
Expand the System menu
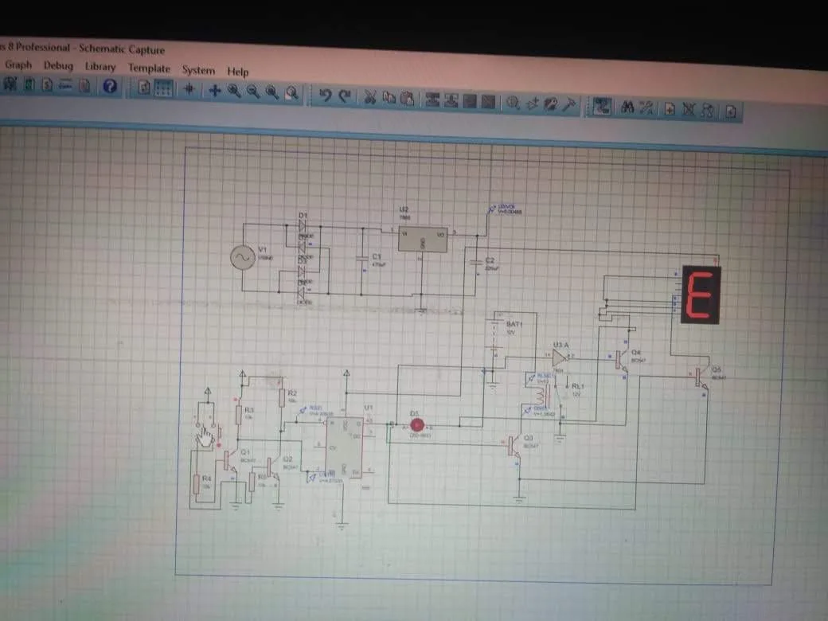click(x=198, y=70)
